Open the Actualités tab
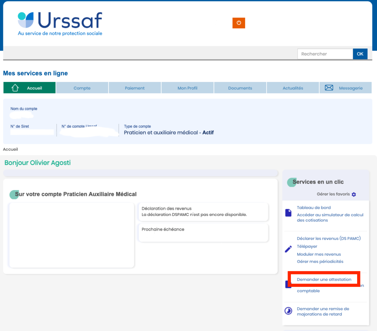Screen dimensions: 377x331 click(x=293, y=88)
